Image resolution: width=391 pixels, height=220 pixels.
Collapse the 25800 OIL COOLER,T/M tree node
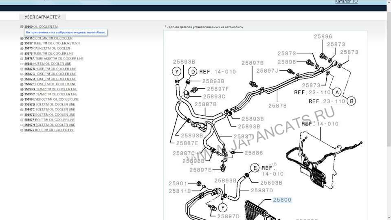click(22, 27)
